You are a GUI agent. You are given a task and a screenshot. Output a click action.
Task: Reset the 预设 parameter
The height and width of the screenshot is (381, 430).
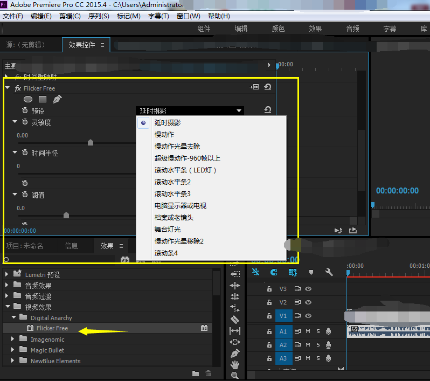pos(268,110)
